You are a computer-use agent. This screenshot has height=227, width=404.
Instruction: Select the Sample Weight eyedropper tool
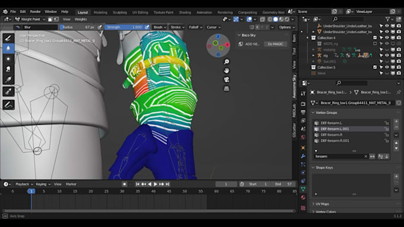(8, 91)
